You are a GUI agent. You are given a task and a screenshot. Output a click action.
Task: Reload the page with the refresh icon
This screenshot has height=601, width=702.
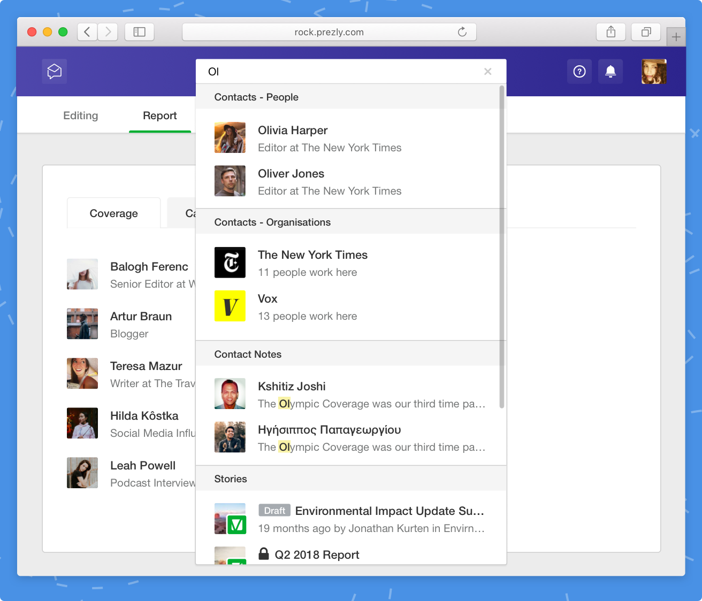click(462, 32)
